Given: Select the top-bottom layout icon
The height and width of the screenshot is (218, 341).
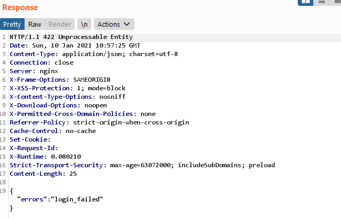Looking at the screenshot, I should coord(322,2).
